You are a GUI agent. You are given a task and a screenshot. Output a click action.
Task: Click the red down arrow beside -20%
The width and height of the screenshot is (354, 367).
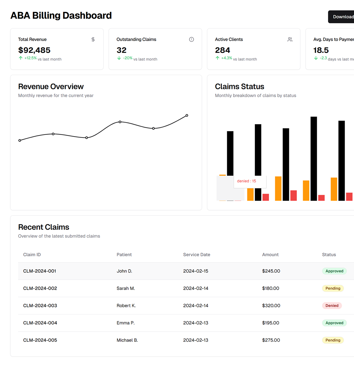[x=119, y=58]
